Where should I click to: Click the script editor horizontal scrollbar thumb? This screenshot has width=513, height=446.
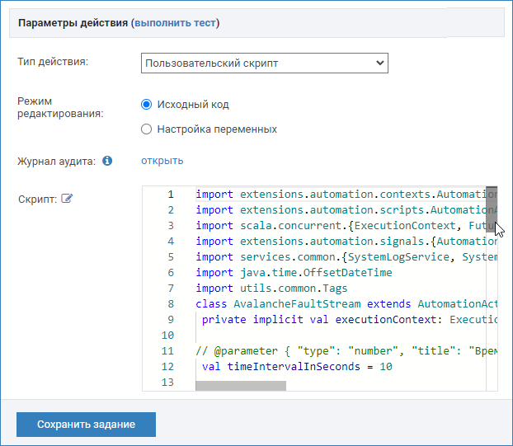pos(241,385)
